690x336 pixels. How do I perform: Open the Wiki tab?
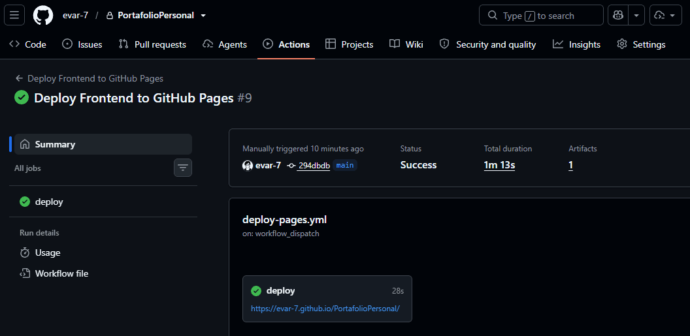(x=406, y=44)
